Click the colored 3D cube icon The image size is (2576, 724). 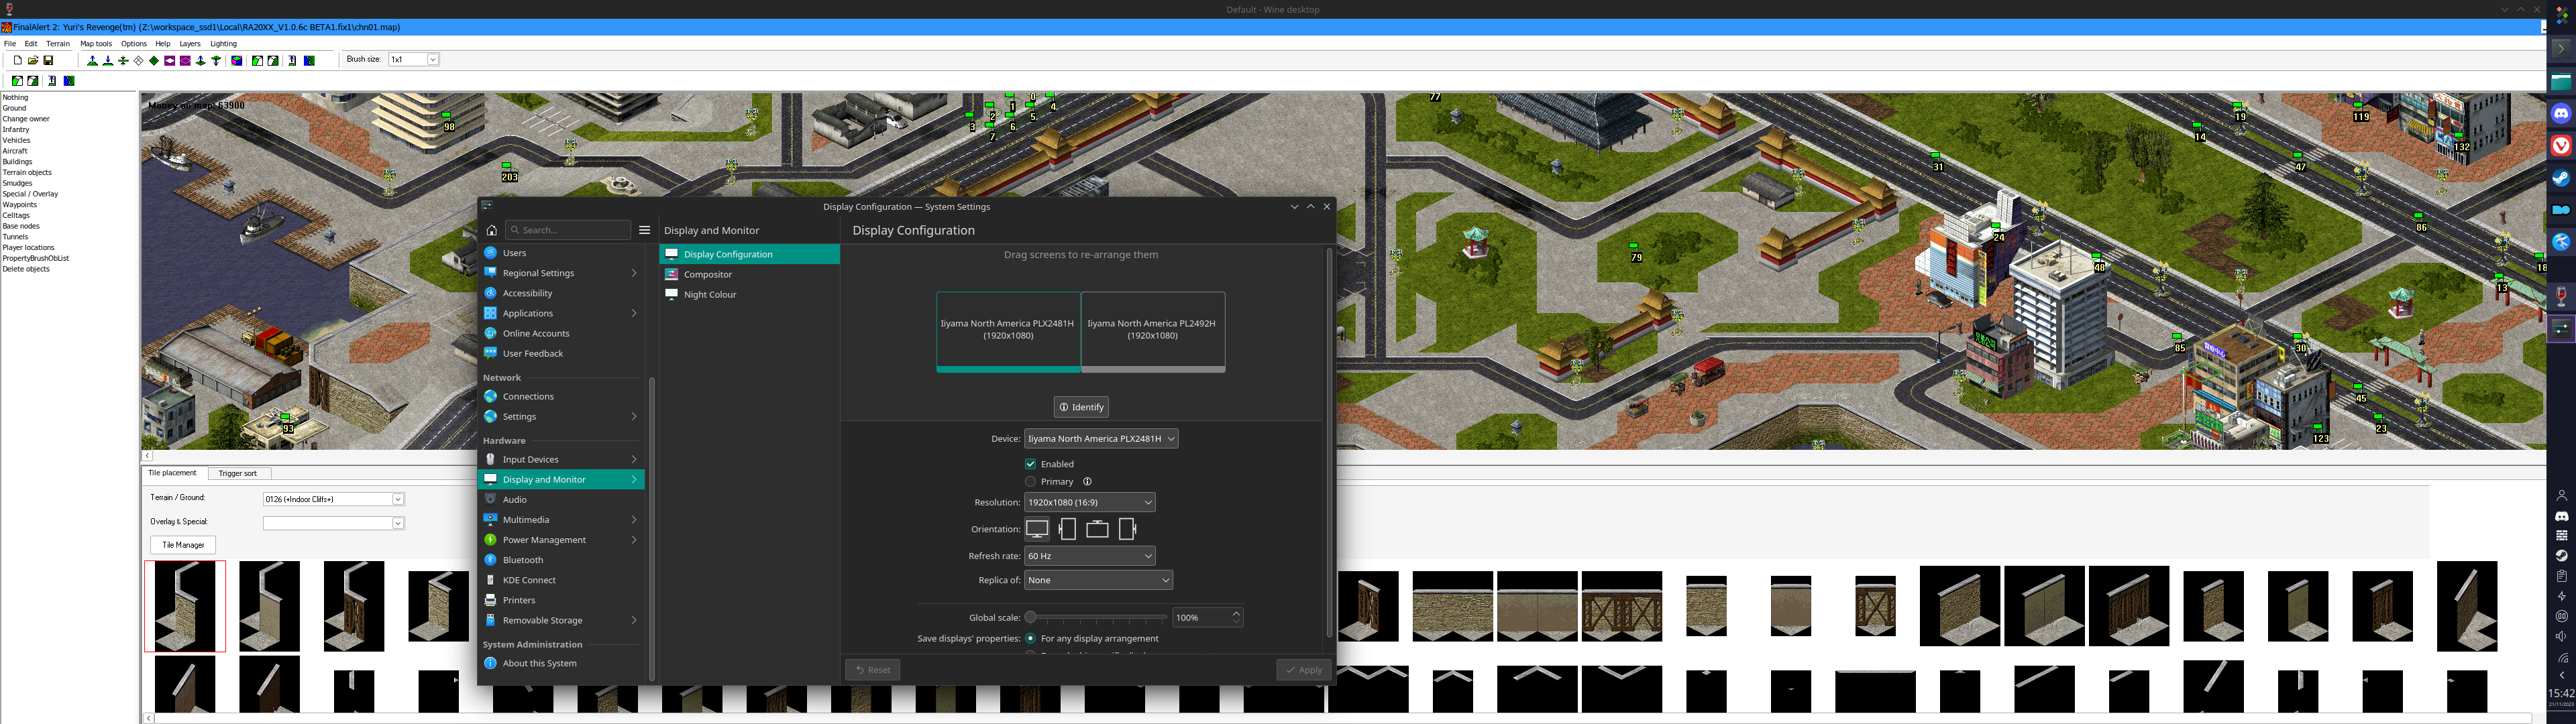click(237, 61)
